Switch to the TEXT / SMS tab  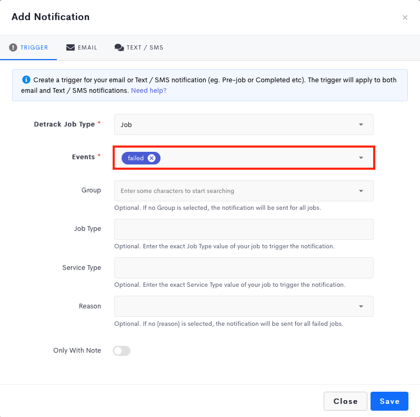pos(139,47)
